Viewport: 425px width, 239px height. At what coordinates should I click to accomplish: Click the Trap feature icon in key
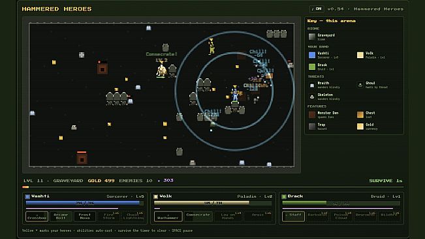pos(312,126)
